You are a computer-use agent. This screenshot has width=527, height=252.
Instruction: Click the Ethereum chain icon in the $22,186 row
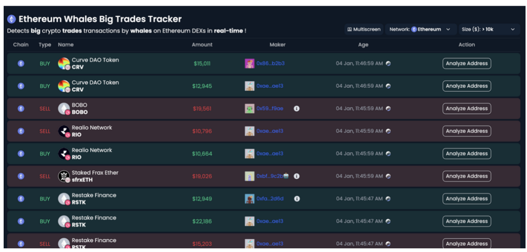click(21, 221)
